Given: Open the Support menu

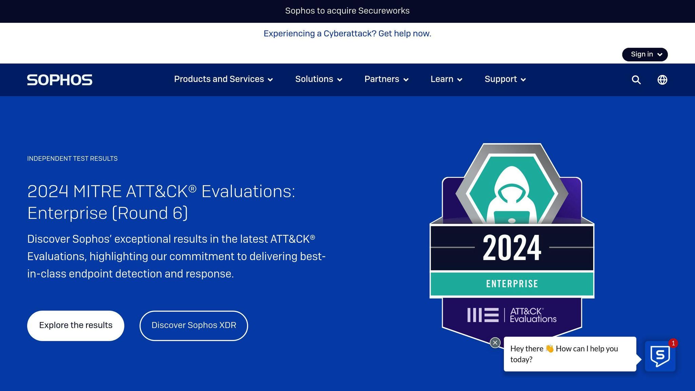Looking at the screenshot, I should [505, 79].
